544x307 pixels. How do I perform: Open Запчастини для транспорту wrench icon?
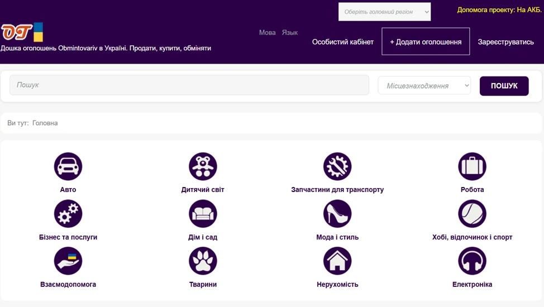point(337,166)
